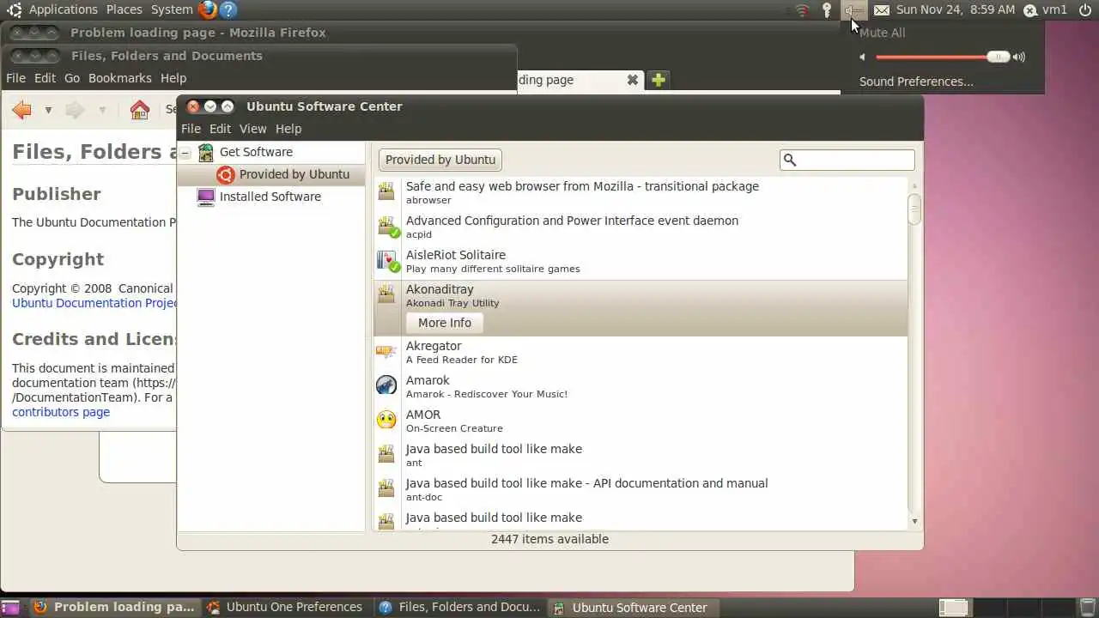This screenshot has width=1099, height=618.
Task: Collapse the Get Software tree node
Action: coord(185,153)
